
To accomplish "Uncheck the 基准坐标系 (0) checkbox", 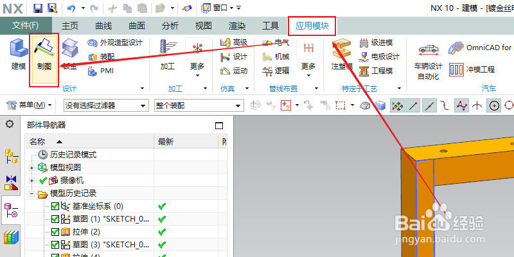I will pos(55,206).
